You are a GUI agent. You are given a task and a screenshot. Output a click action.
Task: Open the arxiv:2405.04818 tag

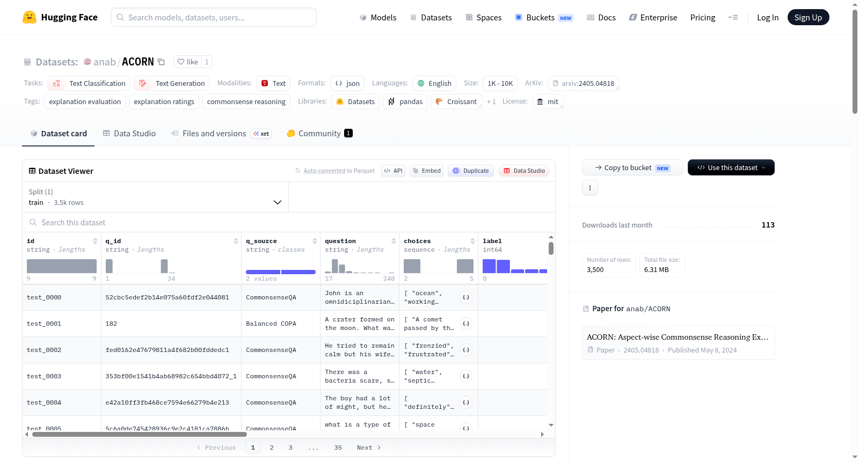click(x=584, y=83)
